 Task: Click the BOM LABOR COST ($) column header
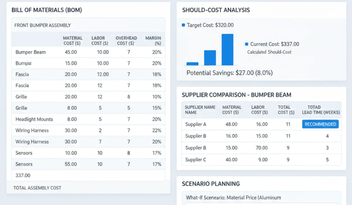[100, 41]
